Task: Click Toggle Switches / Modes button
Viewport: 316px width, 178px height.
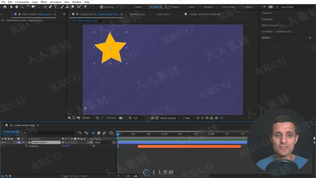Action: coord(75,176)
